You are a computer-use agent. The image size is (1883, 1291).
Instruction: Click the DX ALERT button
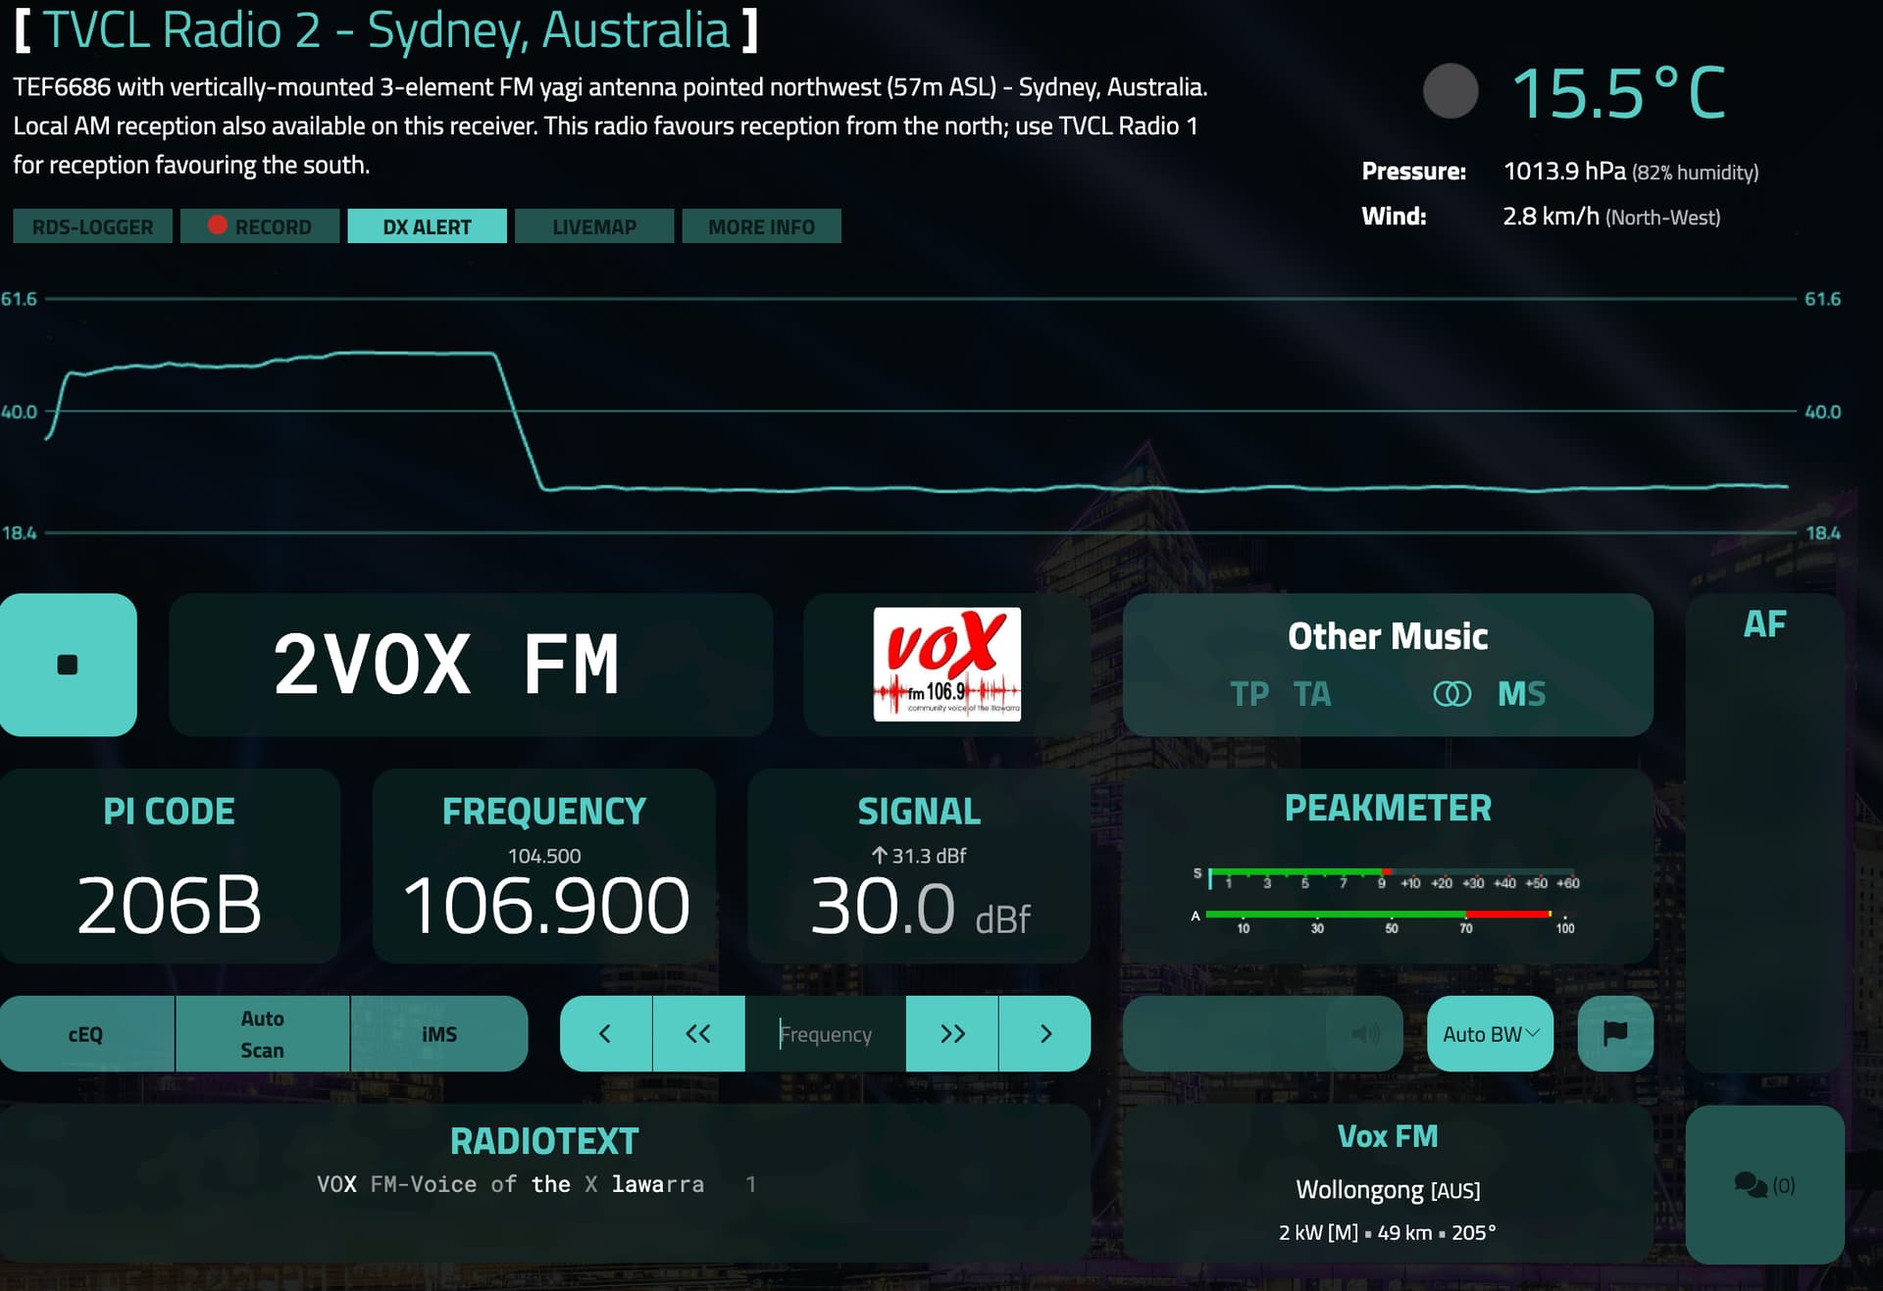tap(427, 226)
